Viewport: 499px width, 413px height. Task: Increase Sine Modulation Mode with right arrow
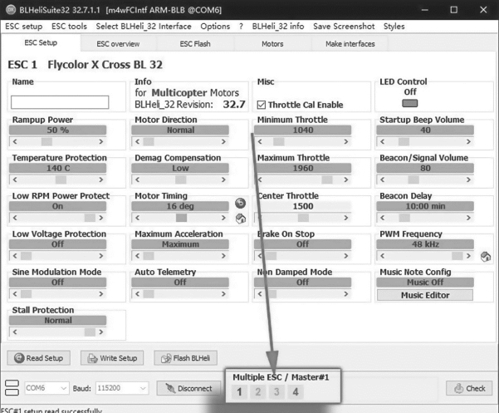pos(101,294)
